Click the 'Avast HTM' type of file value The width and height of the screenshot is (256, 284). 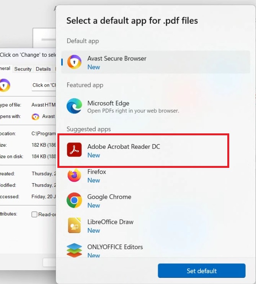43,105
